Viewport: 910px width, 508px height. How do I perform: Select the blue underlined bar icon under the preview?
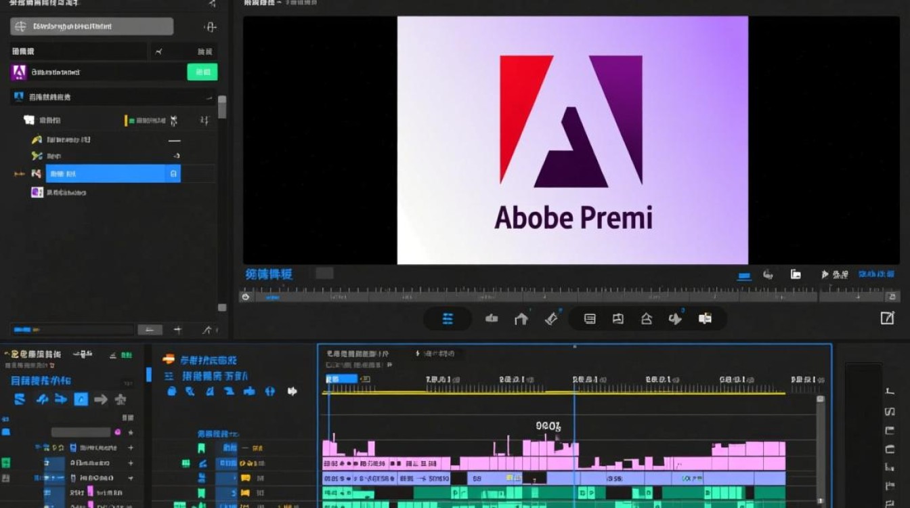tap(744, 276)
